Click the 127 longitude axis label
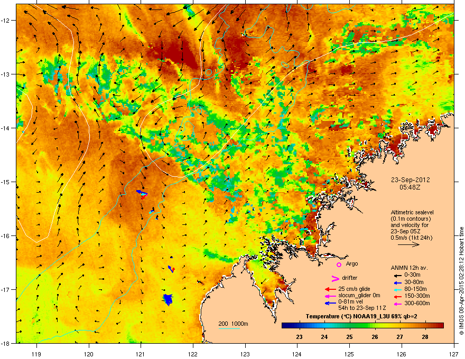The image size is (465, 359). click(454, 354)
